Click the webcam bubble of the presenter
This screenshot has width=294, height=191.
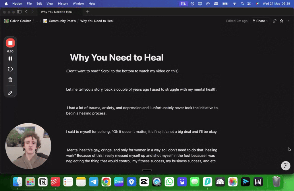click(28, 146)
